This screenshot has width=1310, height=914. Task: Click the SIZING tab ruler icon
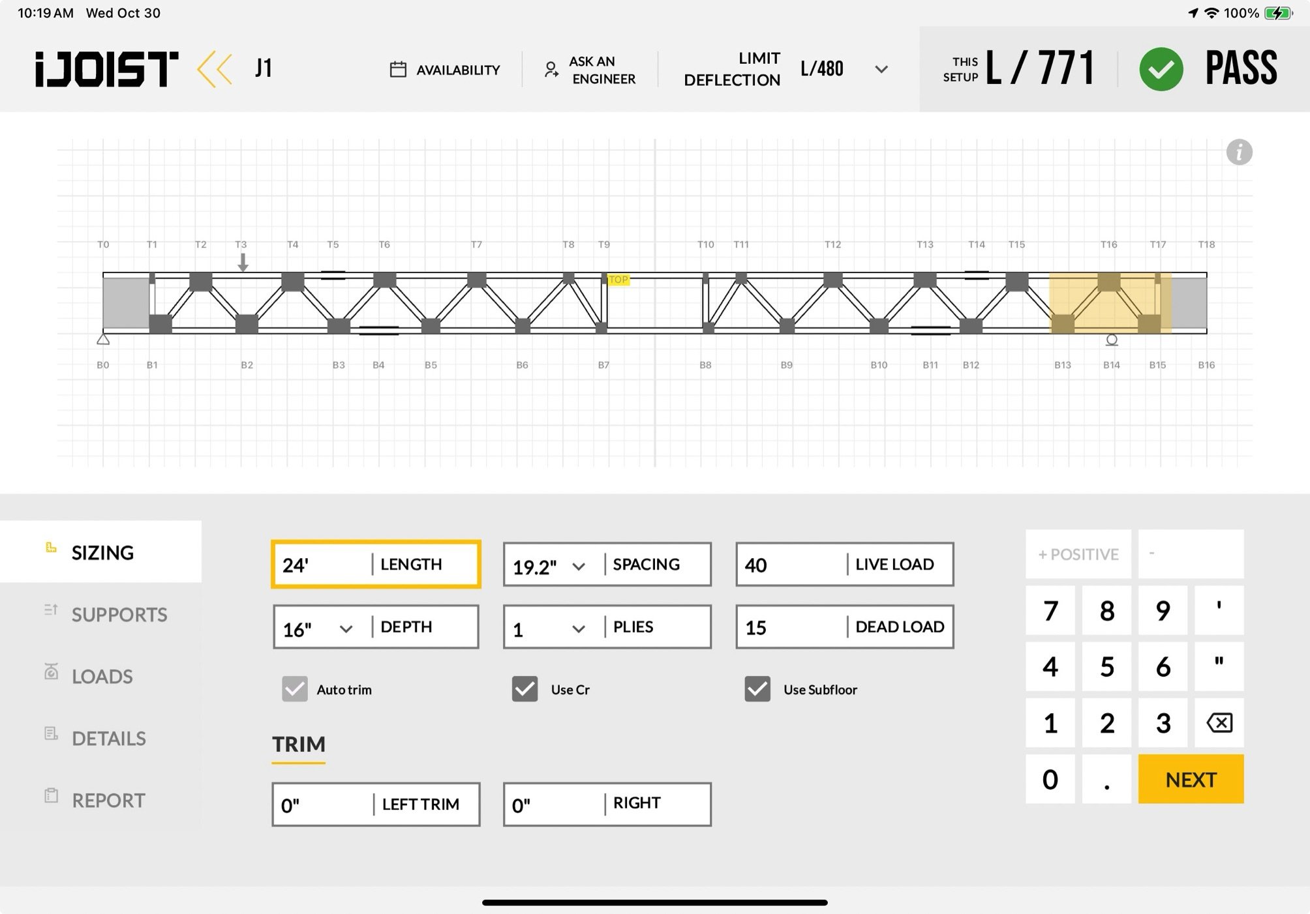pos(51,548)
